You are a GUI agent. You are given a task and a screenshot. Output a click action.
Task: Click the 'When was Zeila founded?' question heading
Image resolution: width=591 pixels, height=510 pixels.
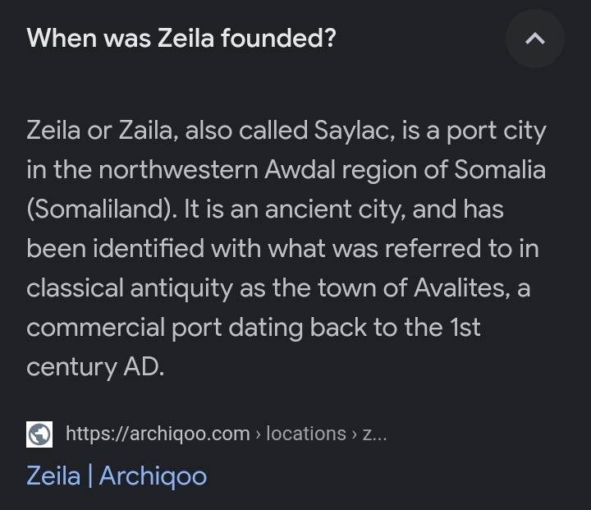click(181, 38)
